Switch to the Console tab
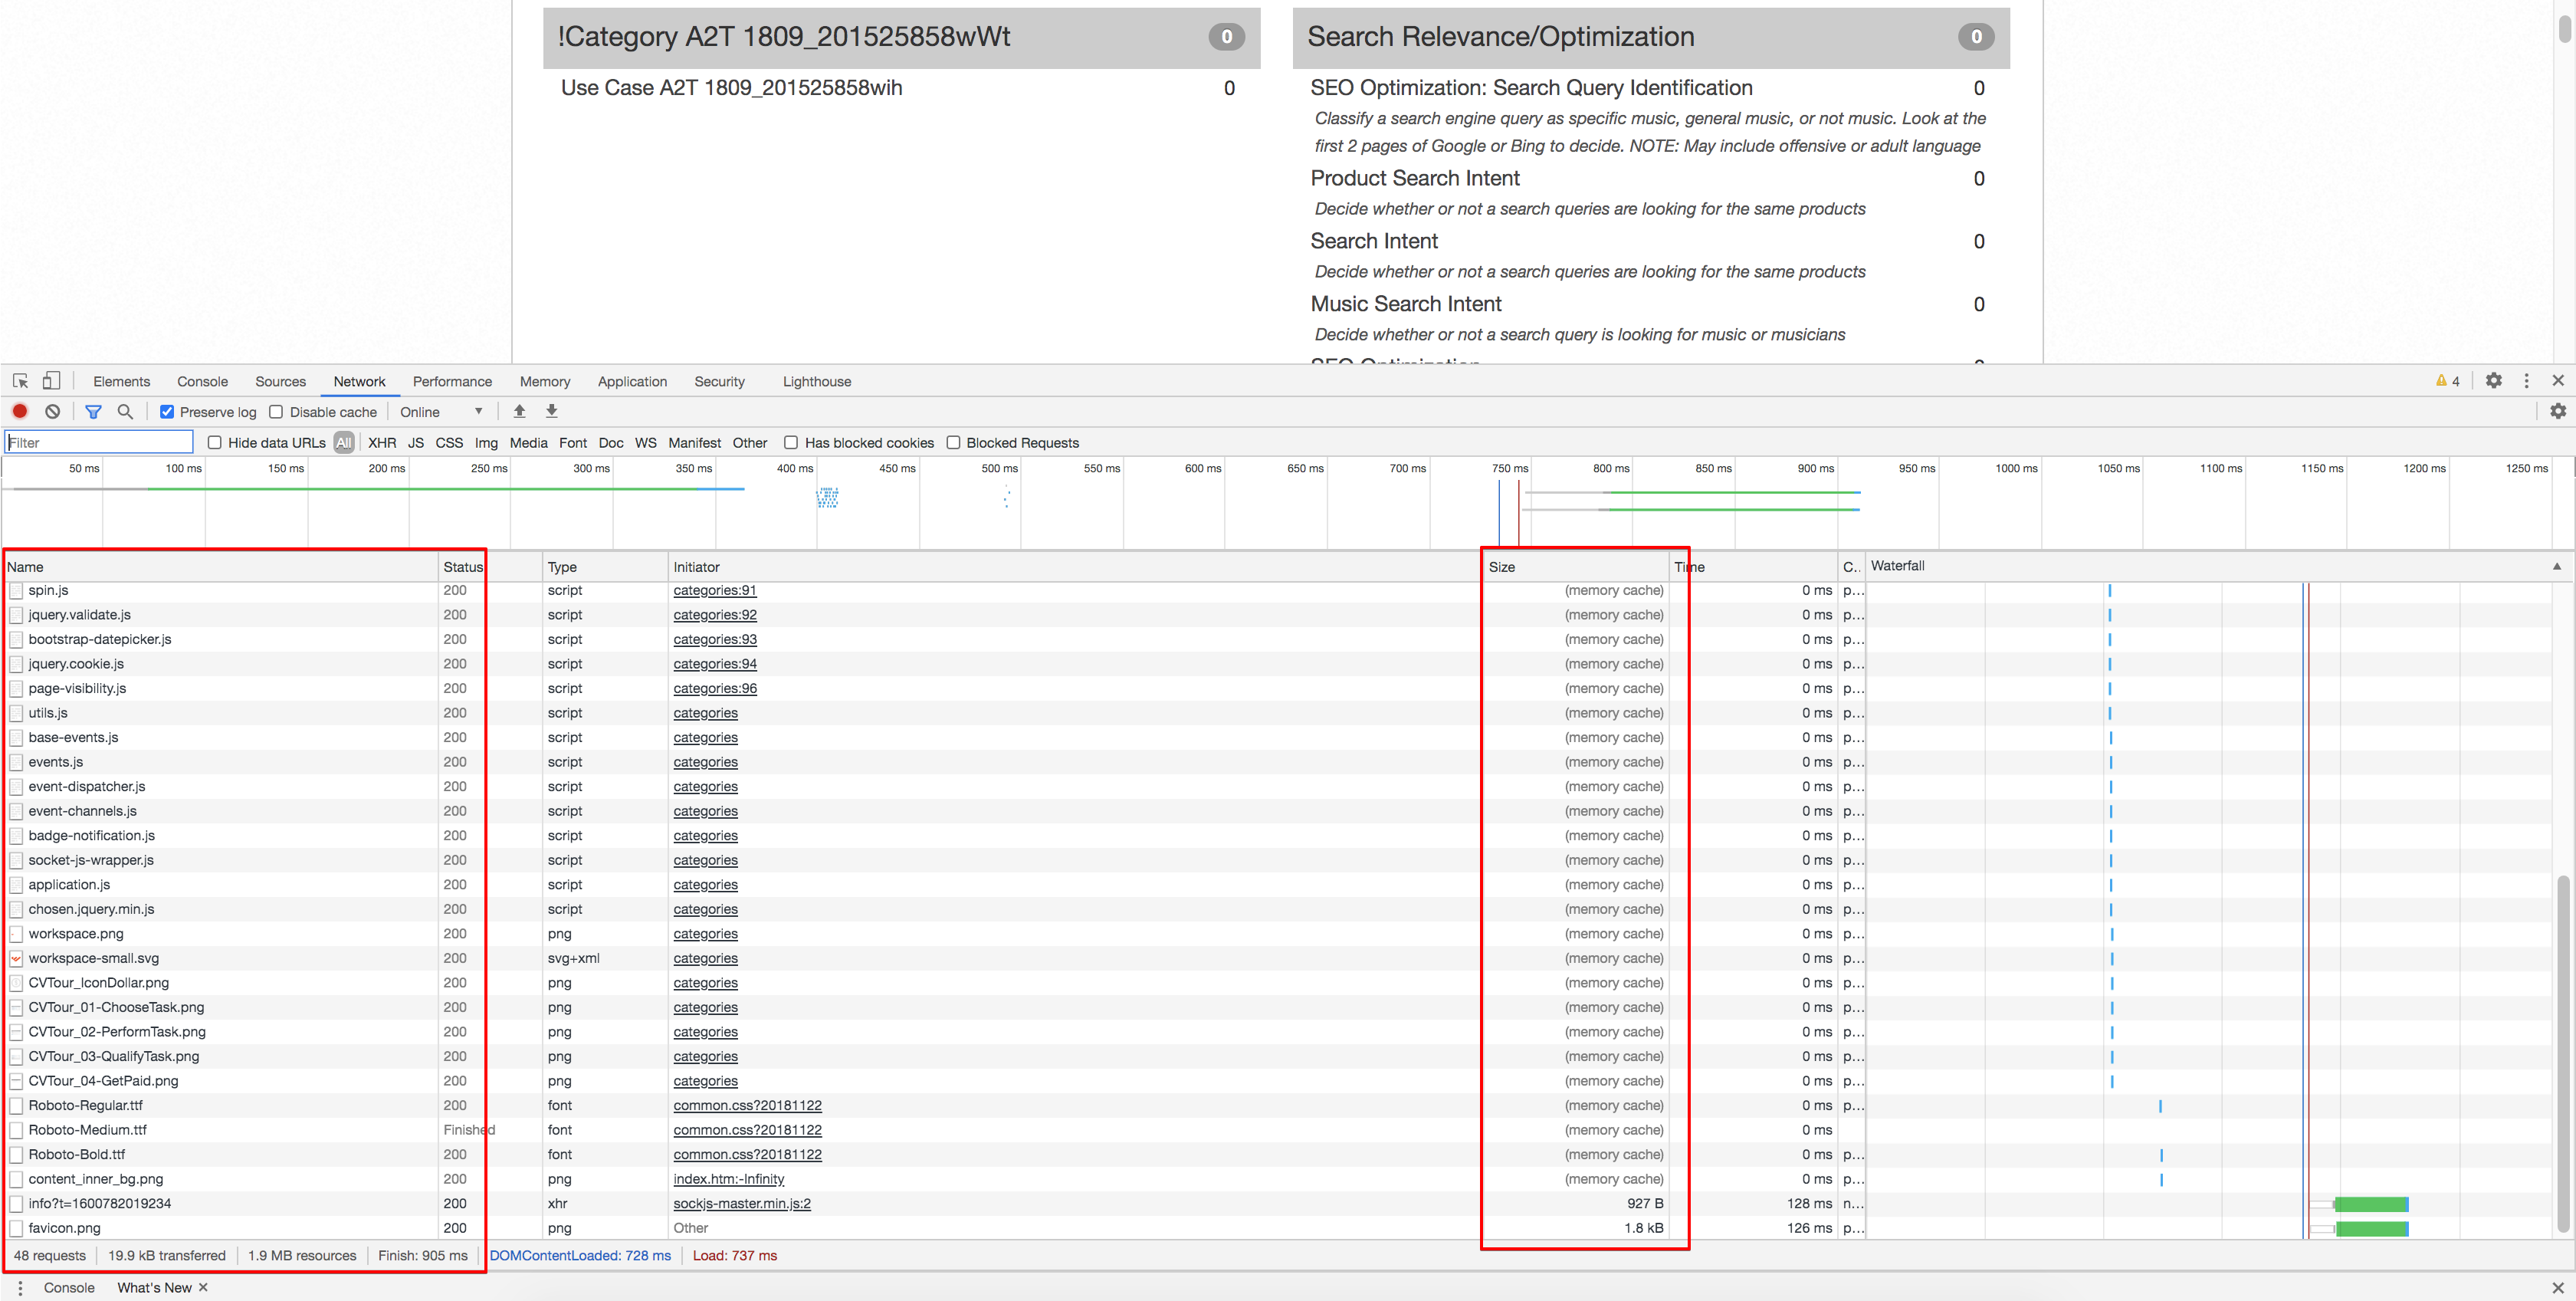 (x=202, y=381)
